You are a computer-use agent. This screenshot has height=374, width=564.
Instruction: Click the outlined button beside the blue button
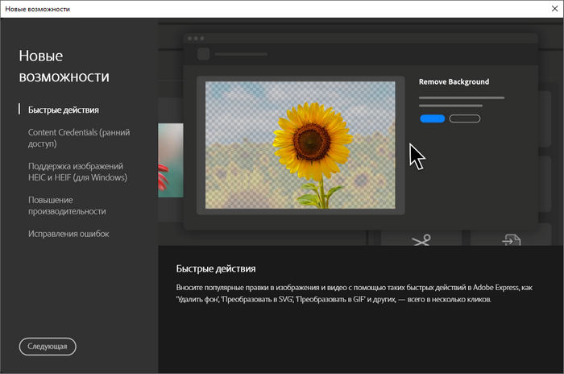pos(464,118)
